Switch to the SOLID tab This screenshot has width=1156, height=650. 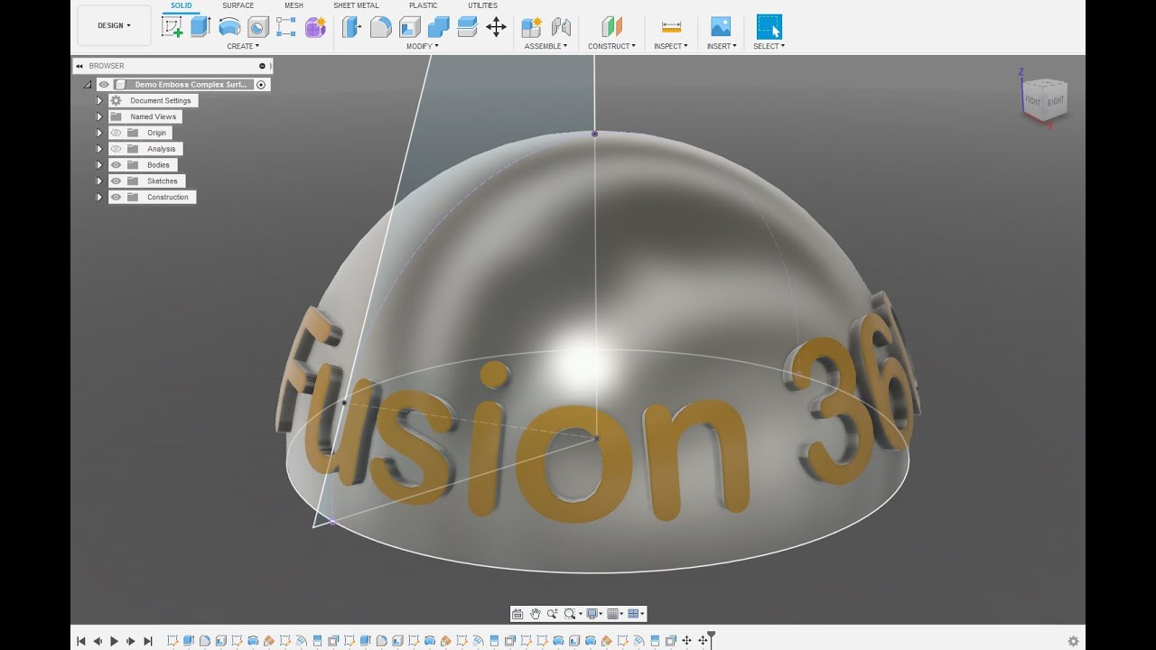click(x=181, y=5)
